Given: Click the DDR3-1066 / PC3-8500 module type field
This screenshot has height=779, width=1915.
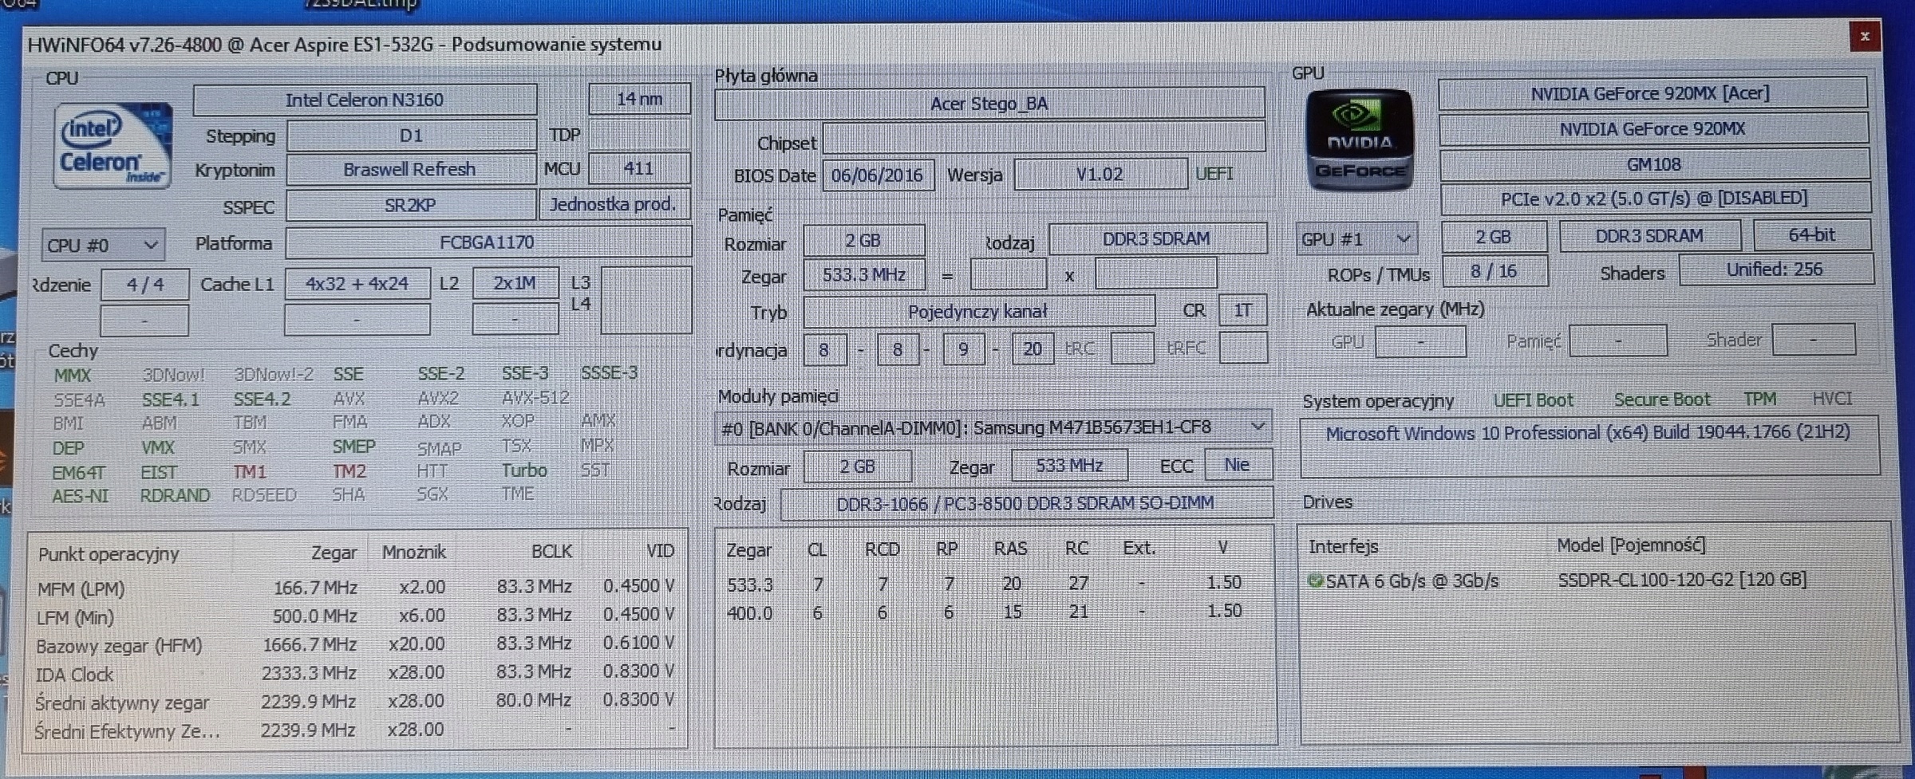Looking at the screenshot, I should click(x=1025, y=504).
